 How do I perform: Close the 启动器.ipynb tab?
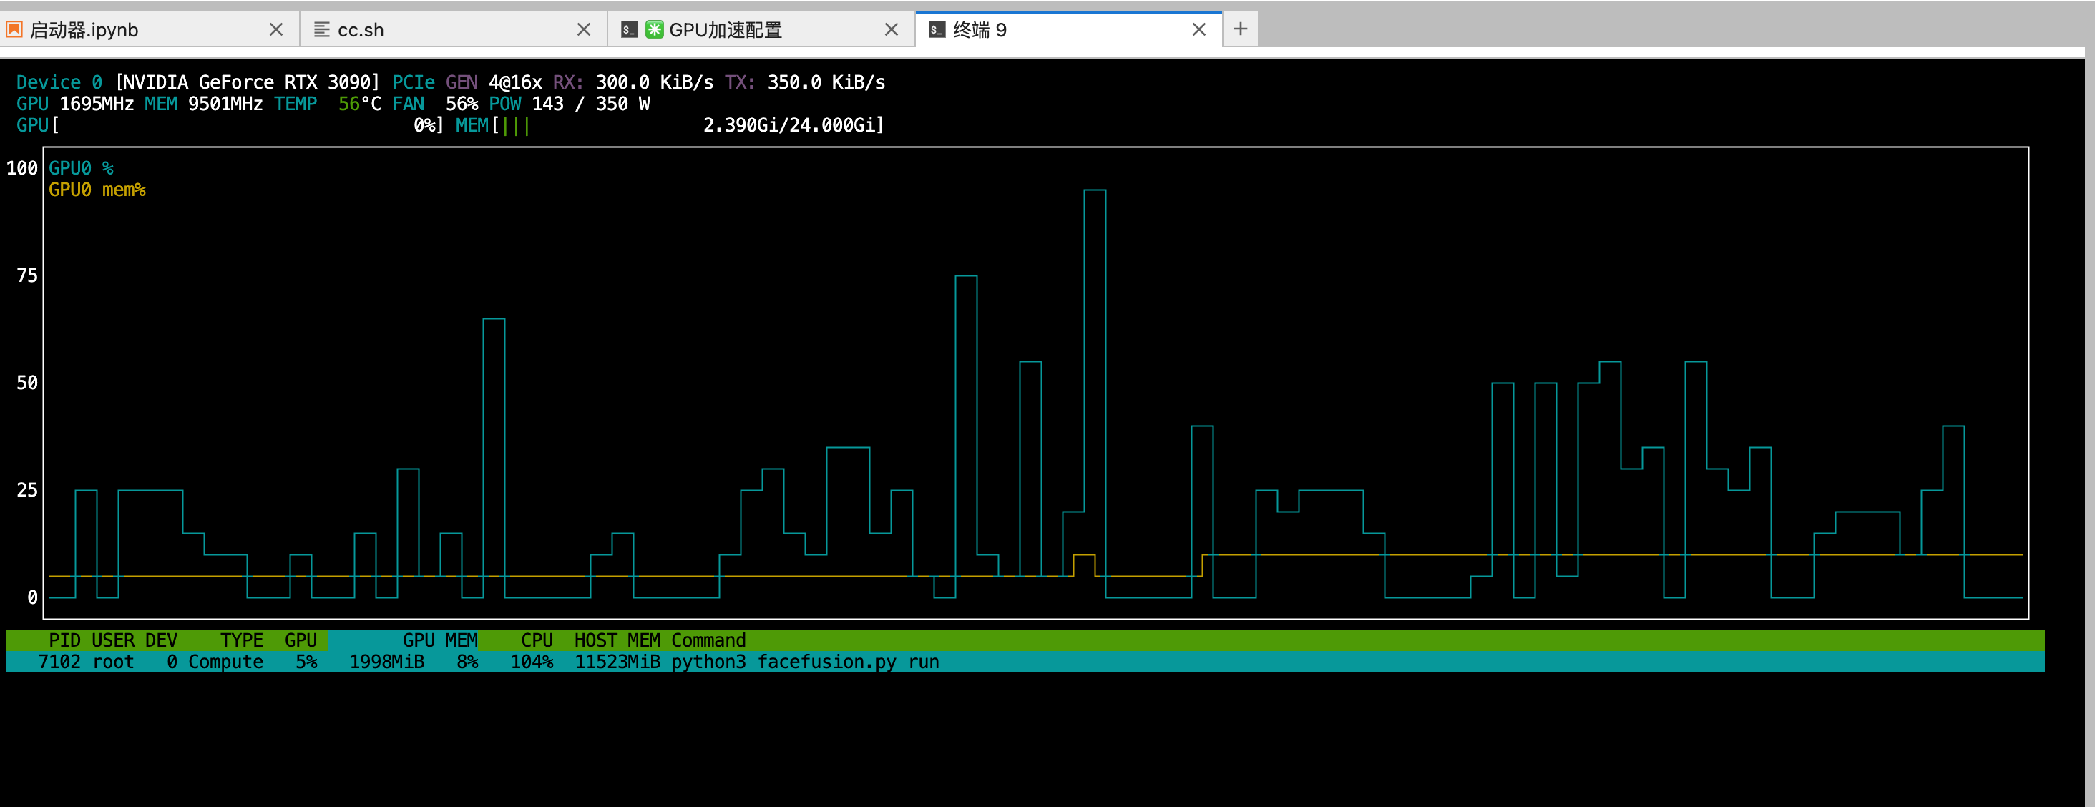(275, 30)
